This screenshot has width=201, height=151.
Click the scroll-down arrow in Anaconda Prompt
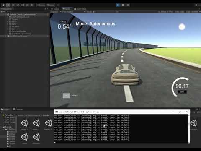pyautogui.click(x=189, y=142)
